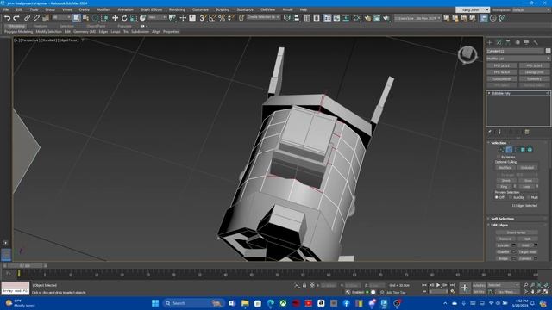Click the object color swatch
Image resolution: width=552 pixels, height=310 pixels.
click(x=549, y=51)
